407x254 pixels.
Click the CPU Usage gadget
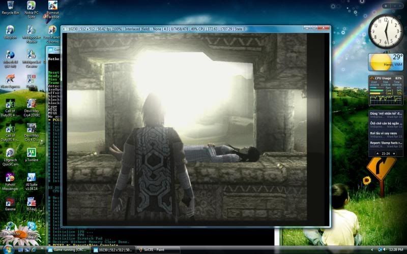386,90
